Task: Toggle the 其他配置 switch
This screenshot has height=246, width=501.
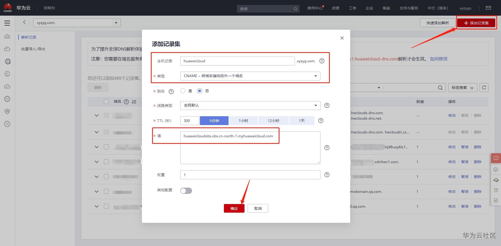Action: coord(186,191)
